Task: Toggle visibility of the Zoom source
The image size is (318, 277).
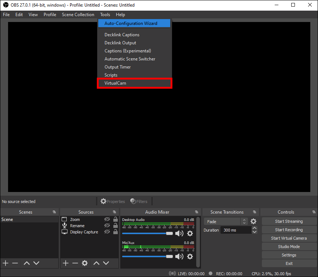Action: click(x=107, y=219)
